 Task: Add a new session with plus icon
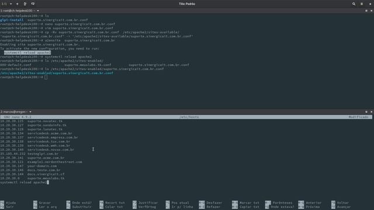(x=17, y=4)
